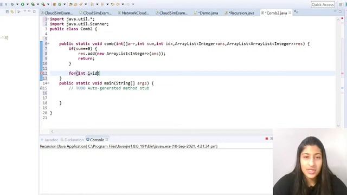
Task: Click the Search flashlight icon
Action: [81, 4]
